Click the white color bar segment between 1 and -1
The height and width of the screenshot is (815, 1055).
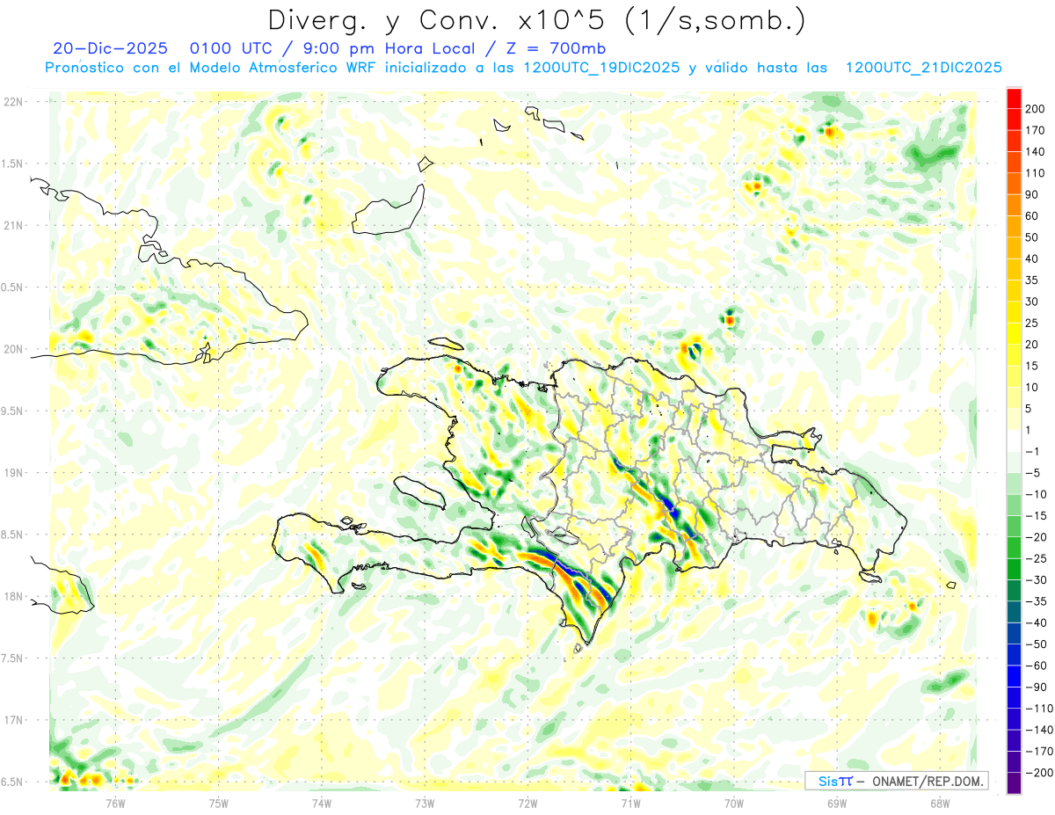pos(1014,440)
